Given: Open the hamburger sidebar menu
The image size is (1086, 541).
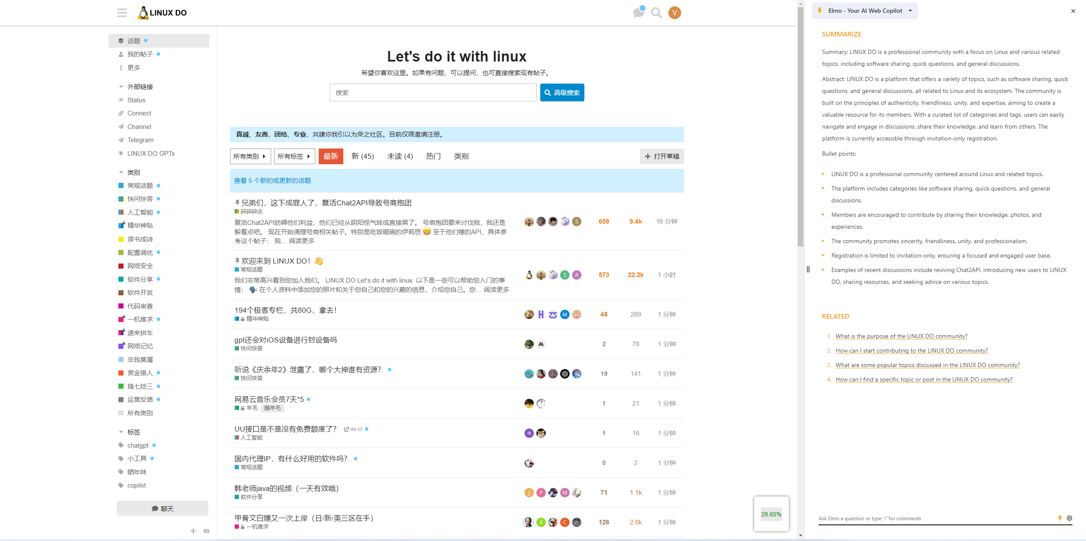Looking at the screenshot, I should (122, 13).
